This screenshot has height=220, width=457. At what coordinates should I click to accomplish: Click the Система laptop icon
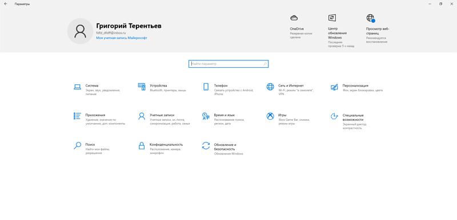tap(77, 87)
